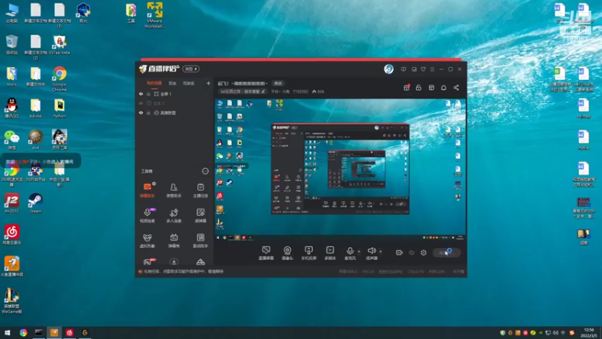
Task: Toggle visibility eye of 全屏 1 source
Action: tap(141, 93)
